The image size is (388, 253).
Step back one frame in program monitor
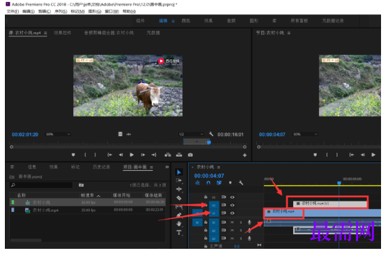click(362, 155)
